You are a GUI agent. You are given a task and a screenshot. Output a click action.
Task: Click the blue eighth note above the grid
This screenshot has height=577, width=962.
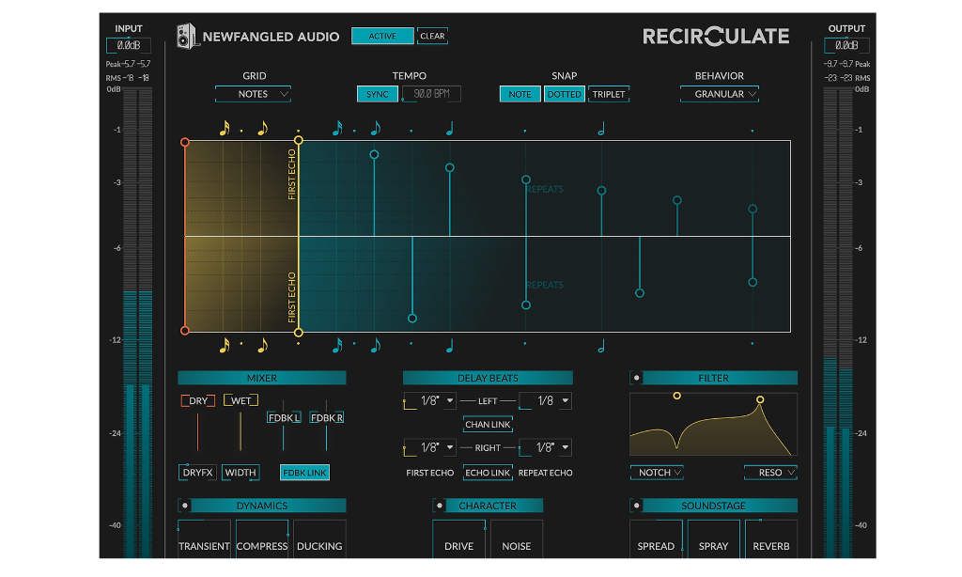pyautogui.click(x=376, y=128)
